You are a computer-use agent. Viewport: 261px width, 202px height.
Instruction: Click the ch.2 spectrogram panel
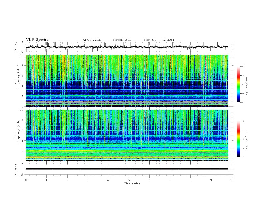[127, 135]
